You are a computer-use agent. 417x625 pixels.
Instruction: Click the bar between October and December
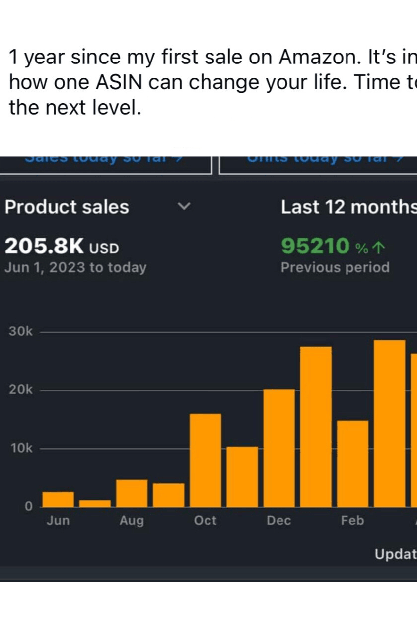(x=242, y=477)
